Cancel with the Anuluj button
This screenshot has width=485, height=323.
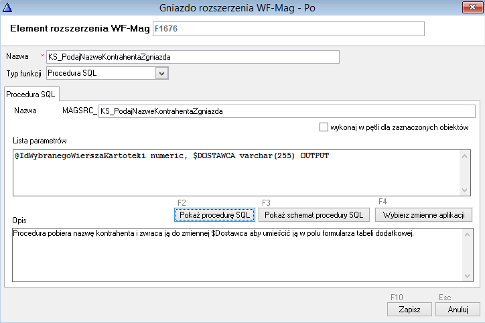pyautogui.click(x=458, y=310)
